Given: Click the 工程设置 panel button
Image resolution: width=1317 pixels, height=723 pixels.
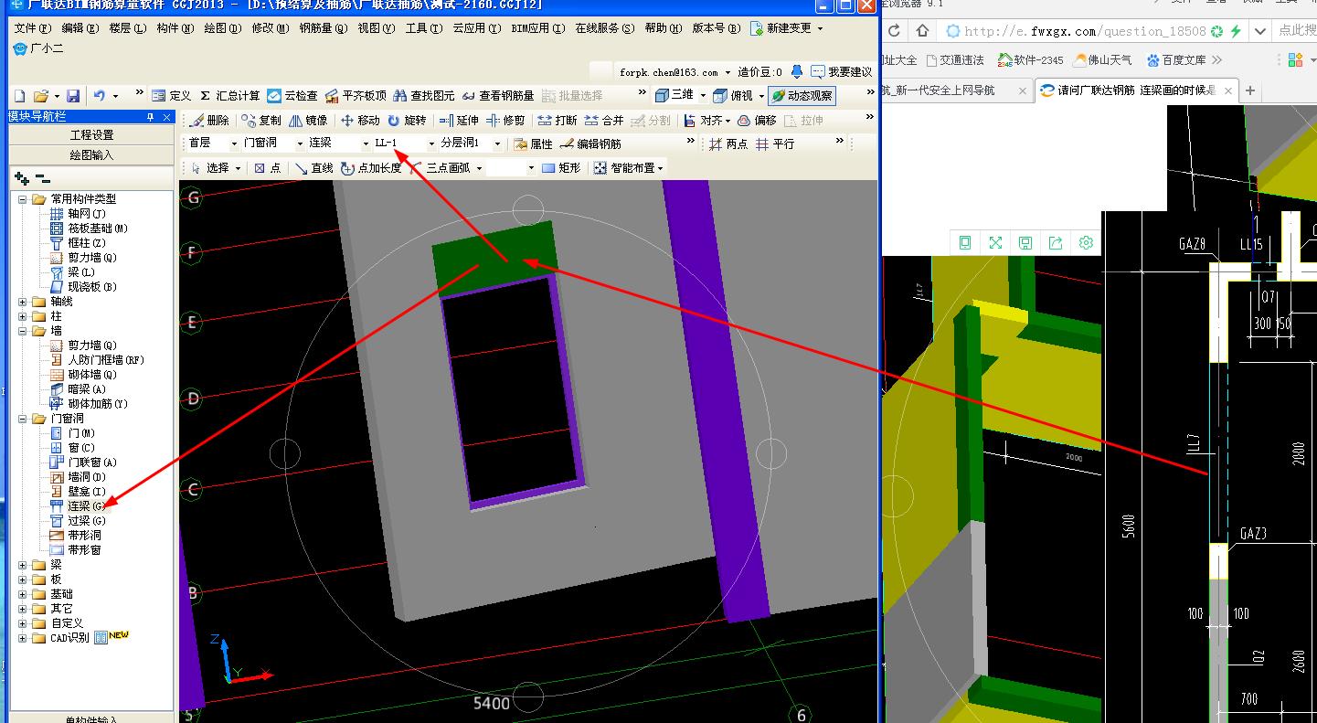Looking at the screenshot, I should (x=91, y=135).
